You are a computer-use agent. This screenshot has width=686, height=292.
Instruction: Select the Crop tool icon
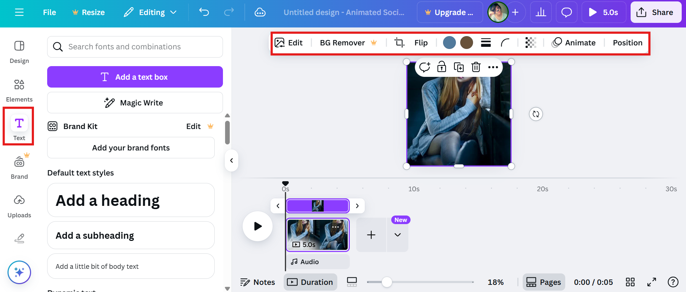(x=399, y=43)
